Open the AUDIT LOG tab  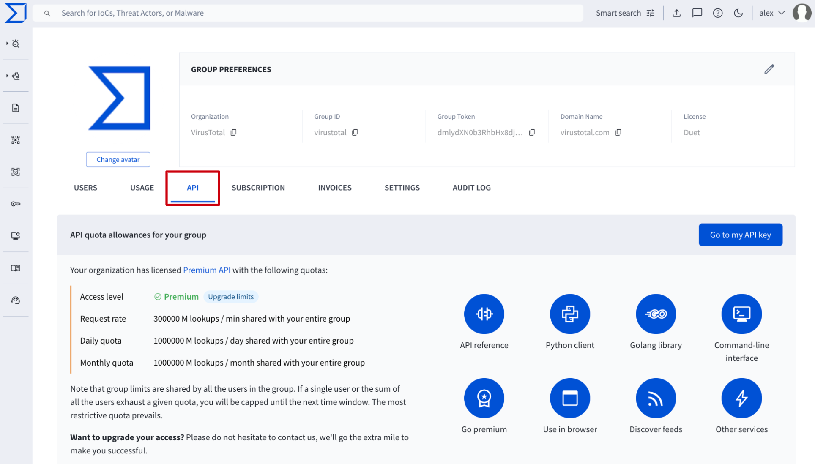(471, 188)
